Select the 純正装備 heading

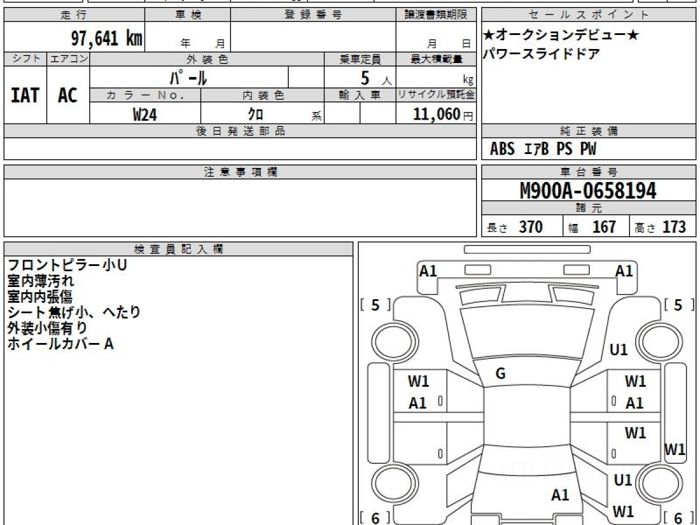coord(589,131)
